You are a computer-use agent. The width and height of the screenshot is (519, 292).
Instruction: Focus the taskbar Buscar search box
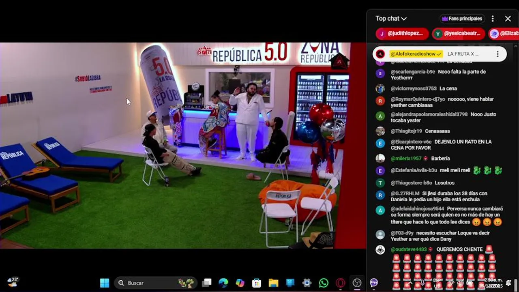click(156, 283)
